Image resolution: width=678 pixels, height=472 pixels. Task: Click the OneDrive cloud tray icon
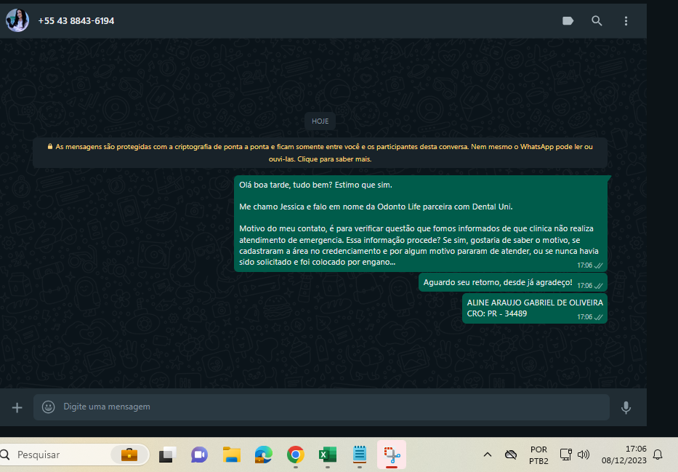click(511, 455)
